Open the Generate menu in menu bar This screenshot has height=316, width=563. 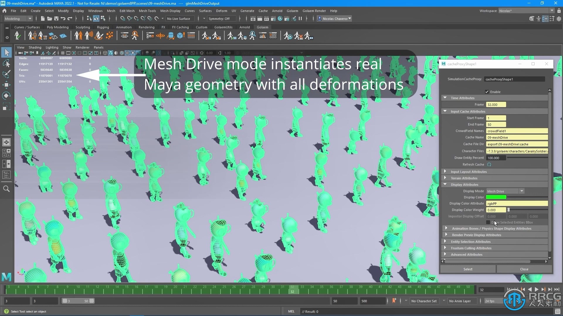click(x=247, y=11)
